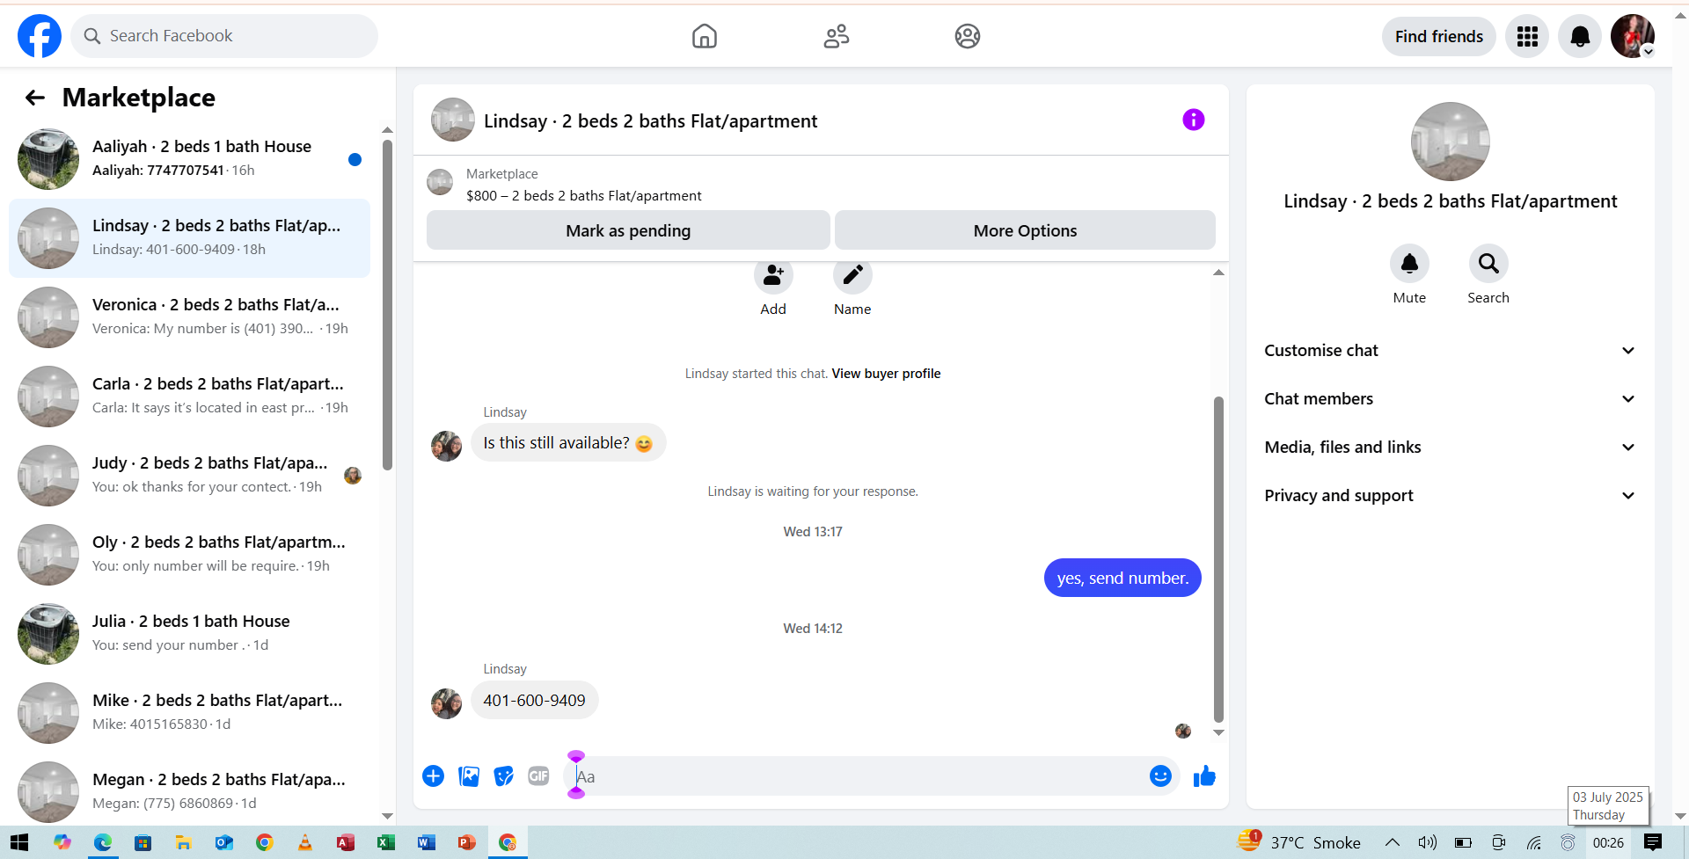Viewport: 1689px width, 859px height.
Task: Go back with the Marketplace arrow
Action: point(35,98)
